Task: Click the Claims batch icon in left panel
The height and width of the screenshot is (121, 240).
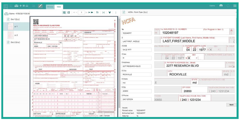Action: [x=6, y=14]
